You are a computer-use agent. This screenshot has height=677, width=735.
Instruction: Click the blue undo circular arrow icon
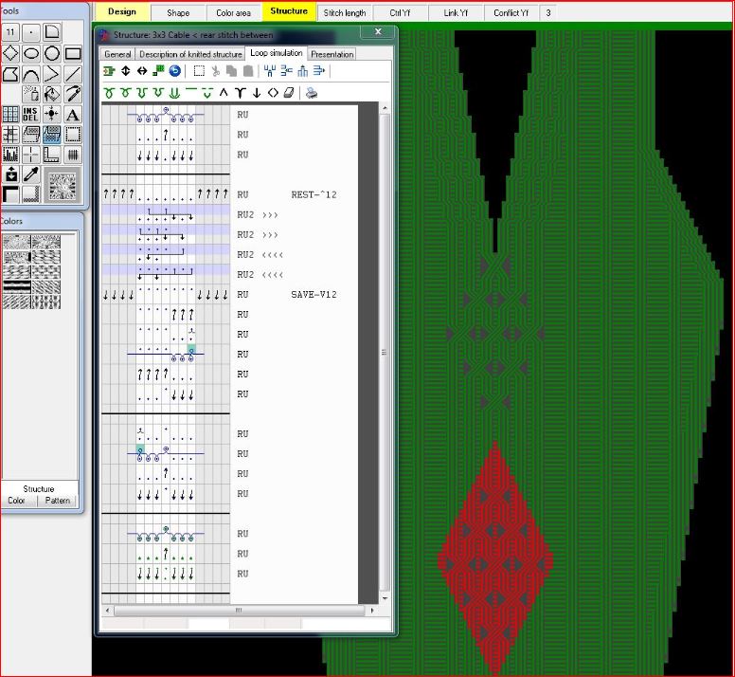[175, 71]
